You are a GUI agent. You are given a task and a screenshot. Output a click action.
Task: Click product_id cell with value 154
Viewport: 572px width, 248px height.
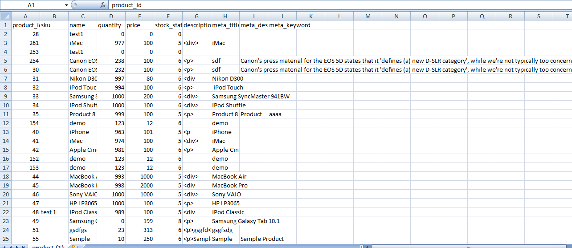25,123
